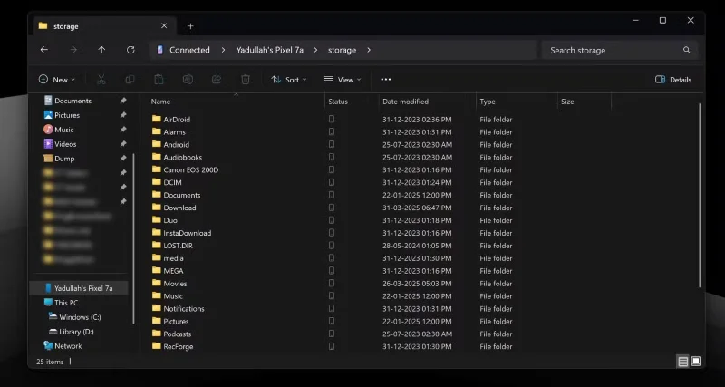
Task: Click the Connected breadcrumb segment
Action: (188, 50)
